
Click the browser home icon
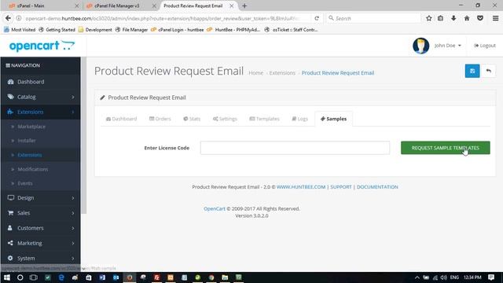(467, 18)
